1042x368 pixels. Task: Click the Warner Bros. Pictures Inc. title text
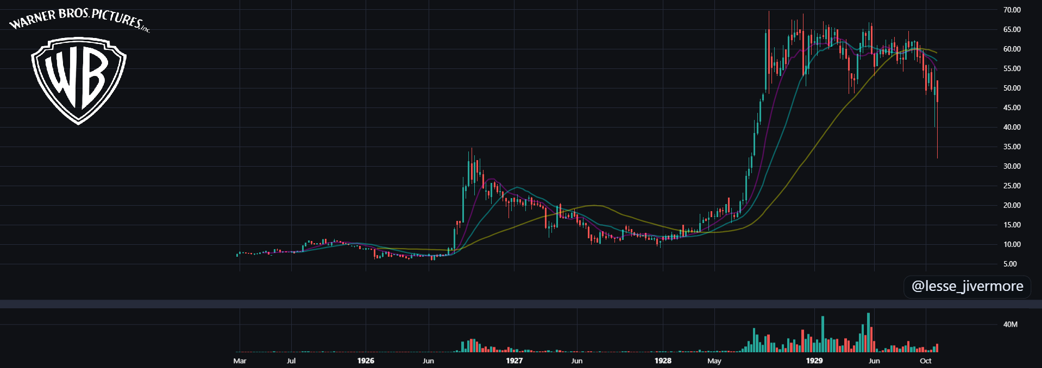(79, 20)
